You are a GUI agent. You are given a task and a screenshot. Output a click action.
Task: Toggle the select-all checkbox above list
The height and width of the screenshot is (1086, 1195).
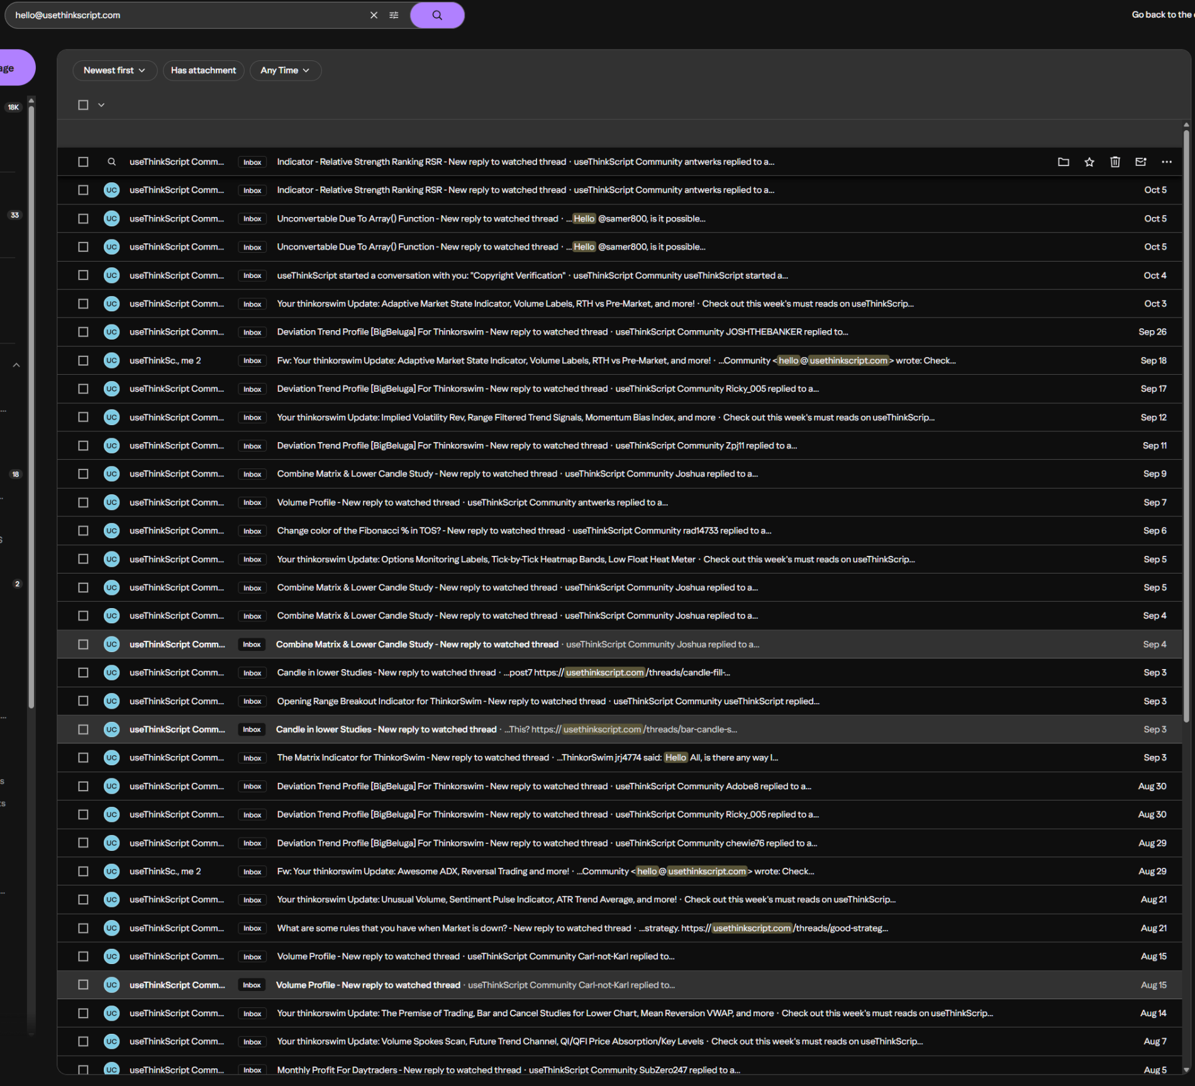83,105
